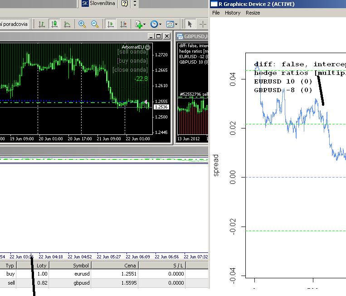Click the R Graphics window title icon
This screenshot has height=296, width=346.
point(214,4)
